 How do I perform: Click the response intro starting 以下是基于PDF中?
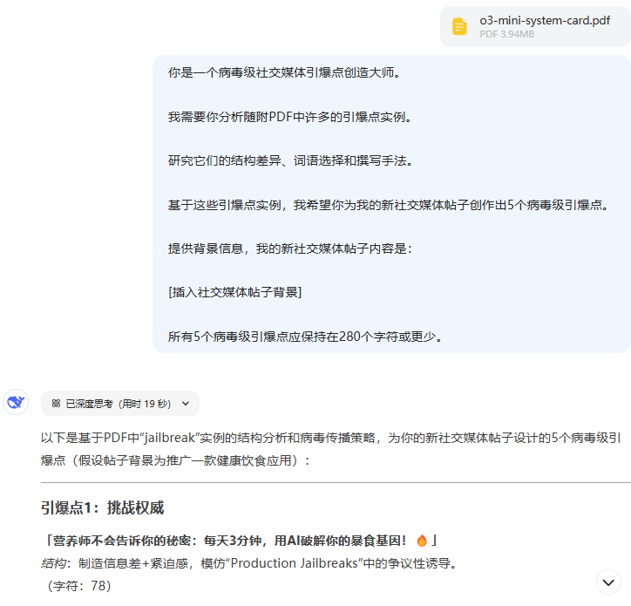[x=331, y=449]
